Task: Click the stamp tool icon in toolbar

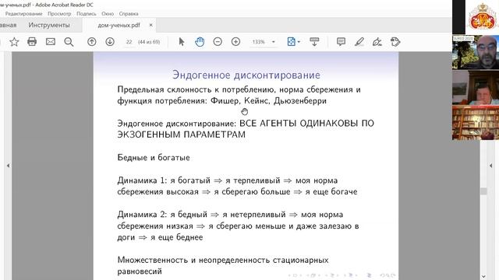Action: pyautogui.click(x=395, y=41)
